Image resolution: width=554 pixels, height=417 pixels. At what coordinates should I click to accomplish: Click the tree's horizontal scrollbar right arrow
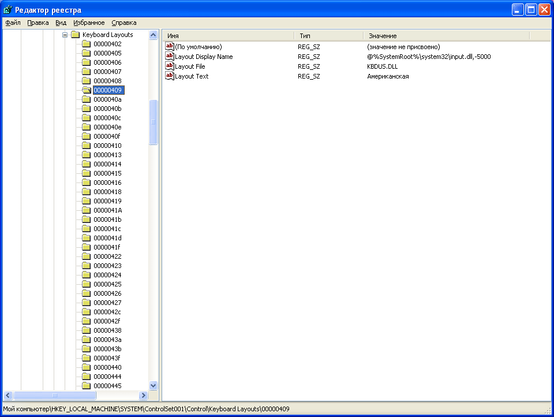[x=144, y=396]
